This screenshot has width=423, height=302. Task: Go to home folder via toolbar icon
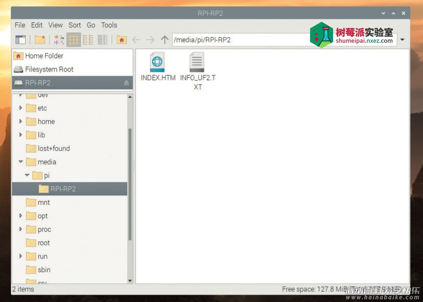tap(121, 40)
